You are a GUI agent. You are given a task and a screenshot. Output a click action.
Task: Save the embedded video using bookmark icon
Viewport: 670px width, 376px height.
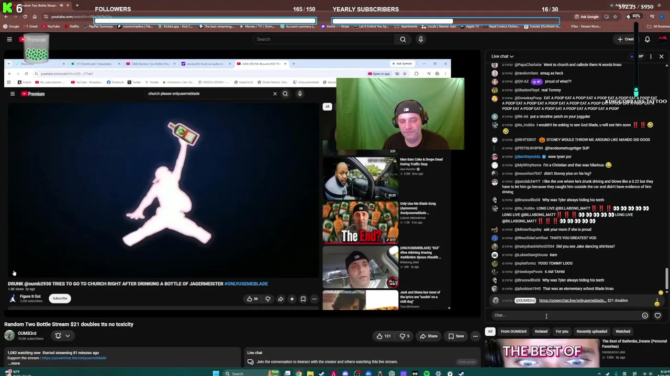pos(303,299)
